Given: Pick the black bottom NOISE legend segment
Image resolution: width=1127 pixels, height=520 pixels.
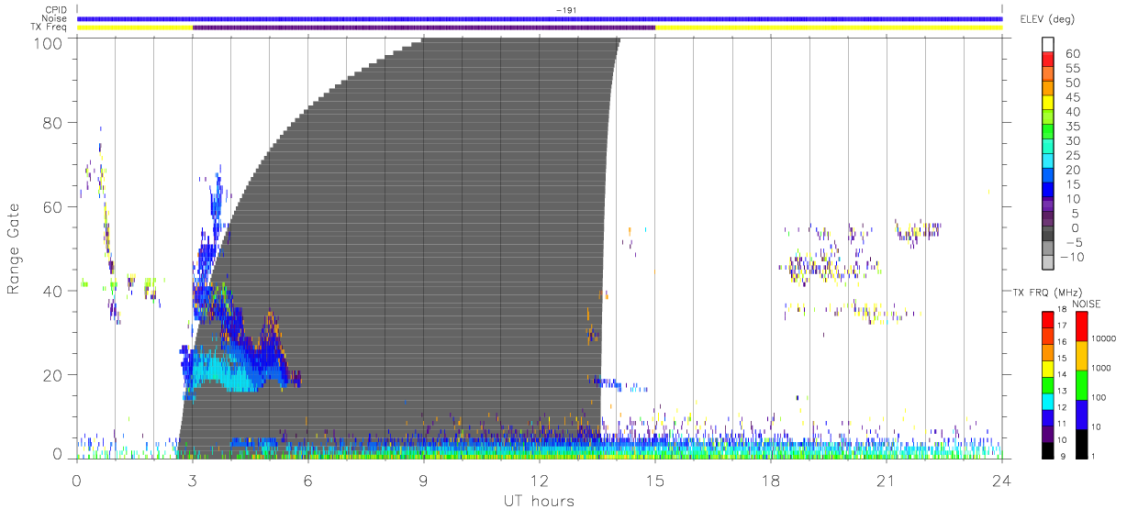Looking at the screenshot, I should coord(1082,443).
